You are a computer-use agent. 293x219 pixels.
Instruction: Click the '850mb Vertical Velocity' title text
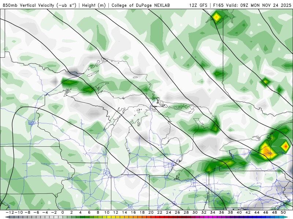pos(28,5)
